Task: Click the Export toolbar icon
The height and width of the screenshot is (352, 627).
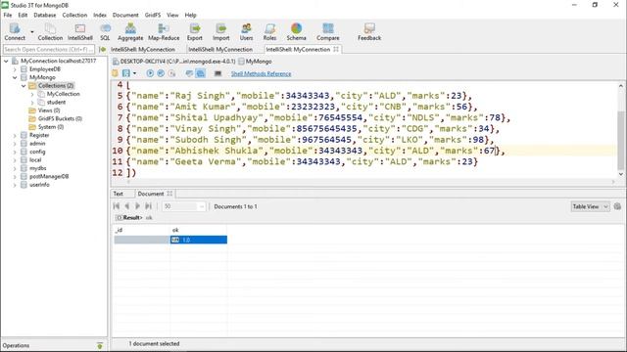Action: [x=195, y=31]
